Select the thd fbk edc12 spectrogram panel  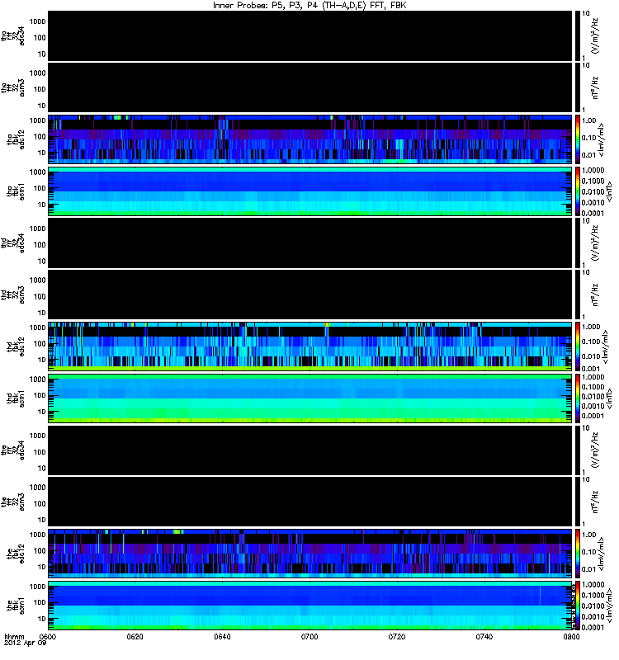tap(310, 346)
